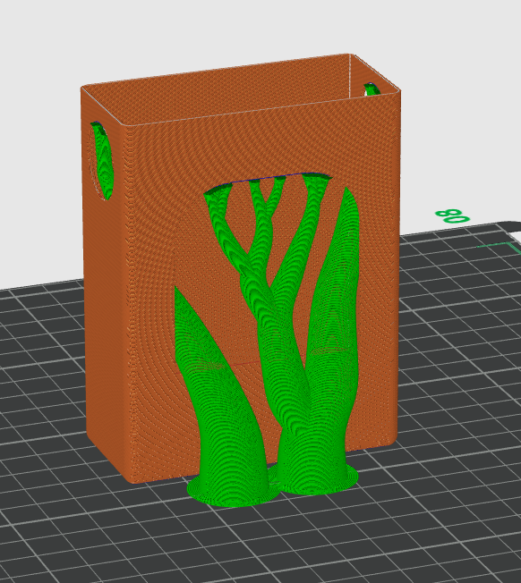Click the box's bottom front-left corner

coord(133,479)
